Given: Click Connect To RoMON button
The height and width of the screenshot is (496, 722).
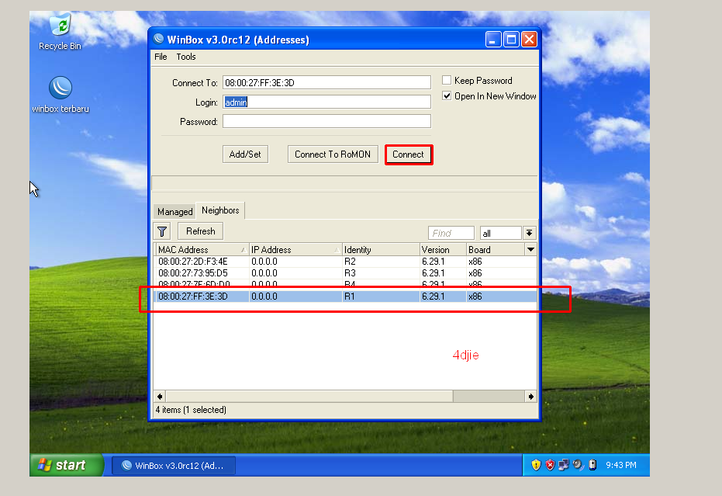Looking at the screenshot, I should click(x=333, y=154).
